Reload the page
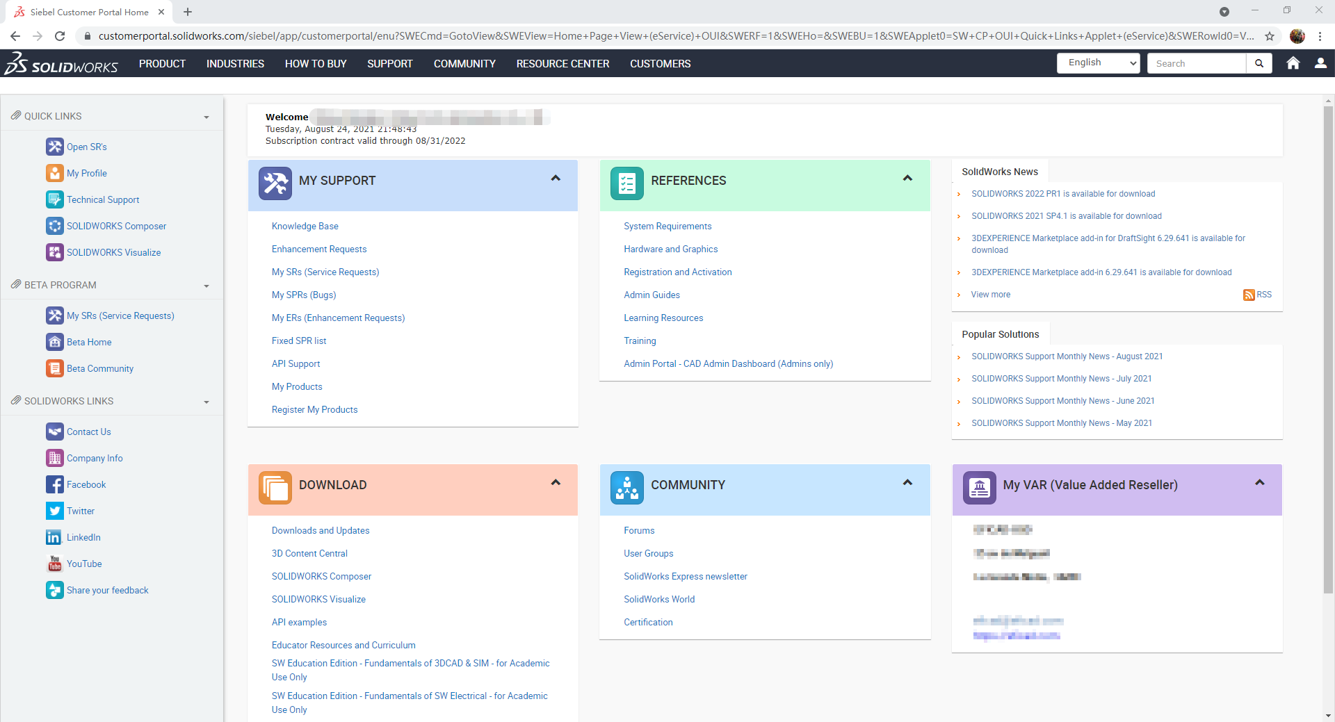The image size is (1335, 722). (x=60, y=36)
